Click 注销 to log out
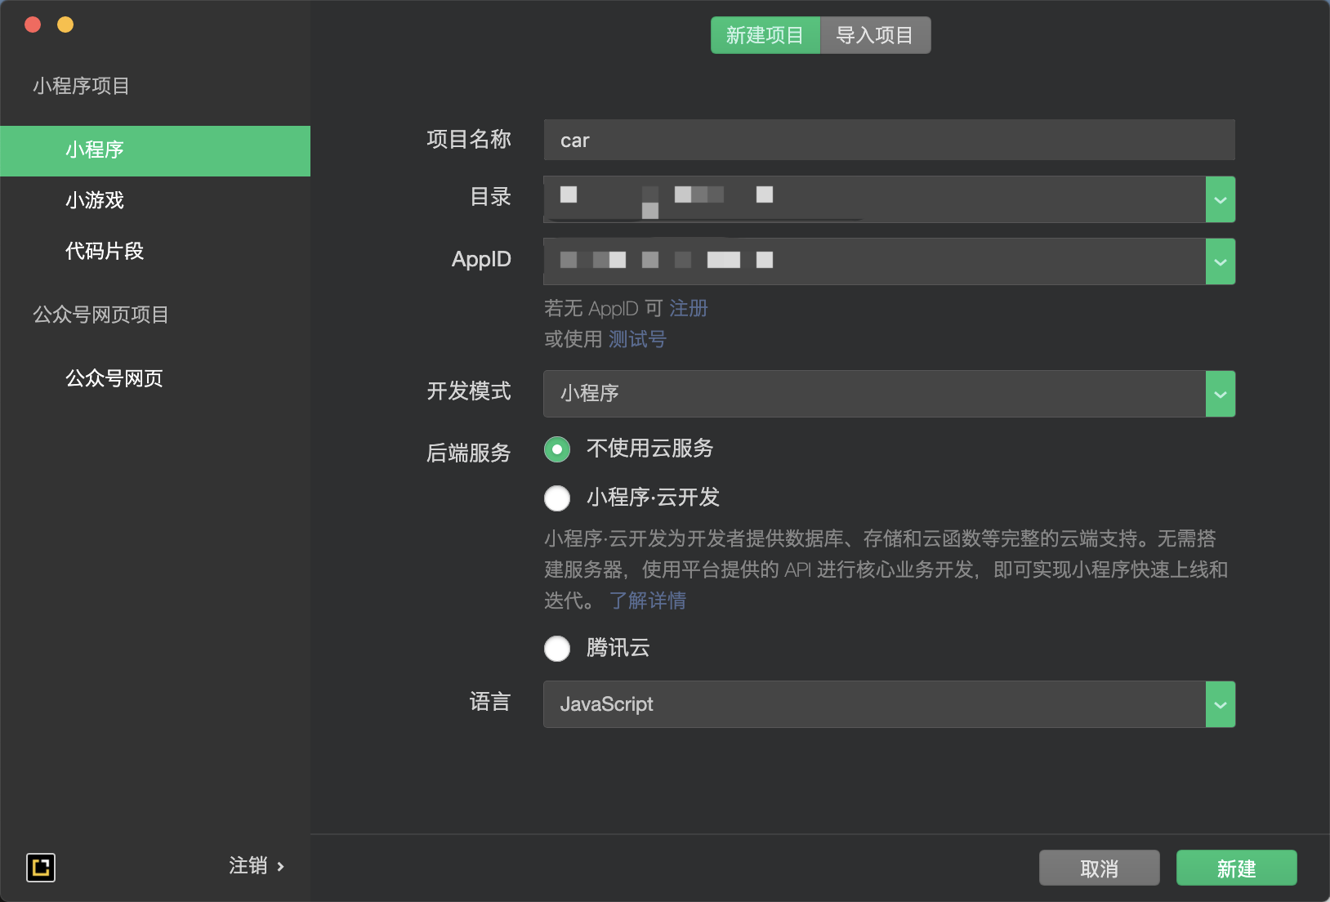 (248, 866)
